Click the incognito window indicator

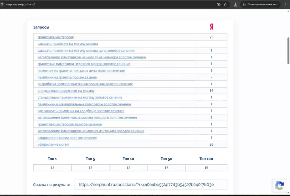pos(260,4)
